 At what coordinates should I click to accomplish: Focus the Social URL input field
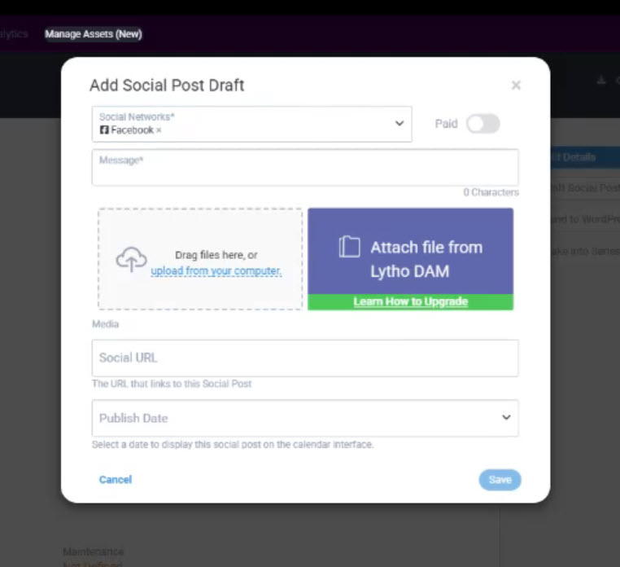coord(305,358)
